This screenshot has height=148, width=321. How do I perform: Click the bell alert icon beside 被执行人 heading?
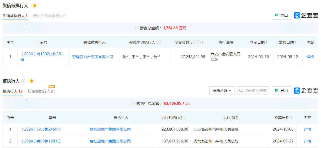pos(32,81)
